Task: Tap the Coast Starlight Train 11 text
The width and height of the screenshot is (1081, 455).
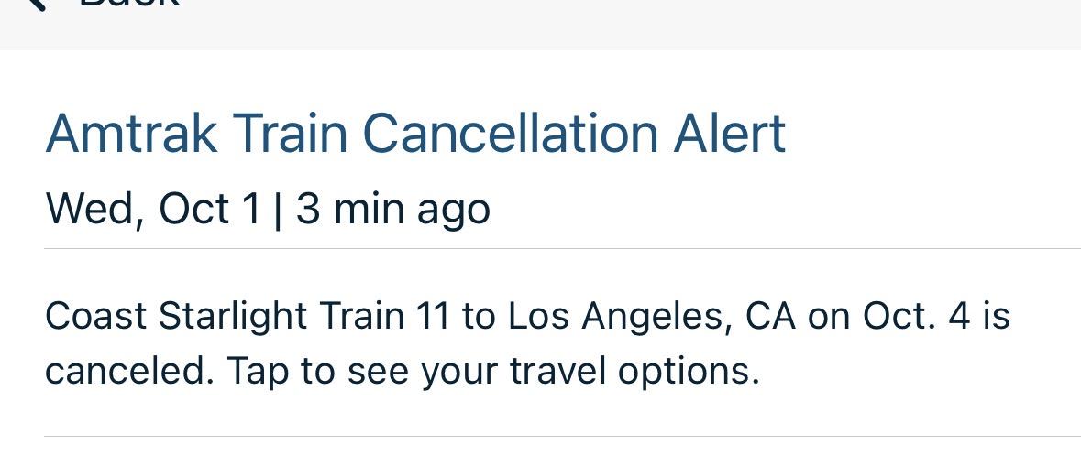Action: (247, 317)
